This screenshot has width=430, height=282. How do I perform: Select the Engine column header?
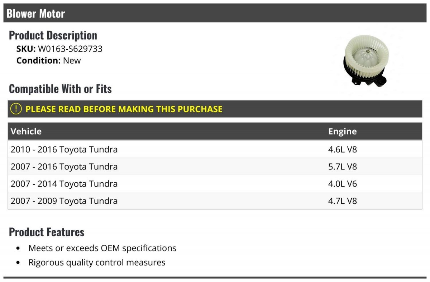343,131
